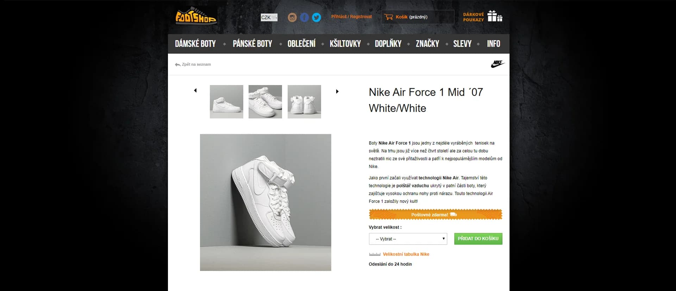Click the Footshop logo
The width and height of the screenshot is (676, 291).
click(x=196, y=16)
